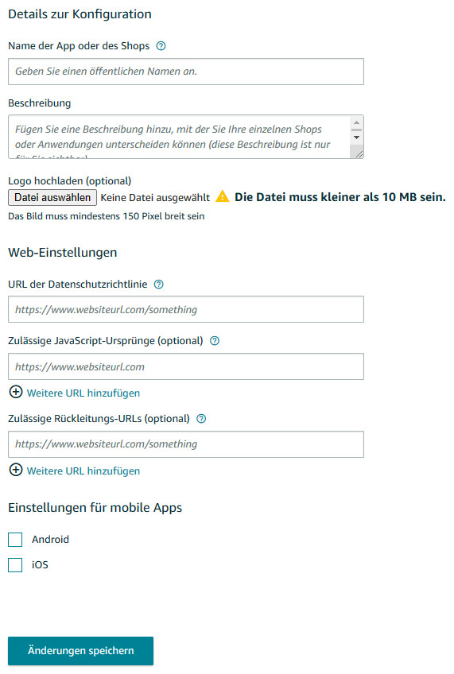Click description scrollbar down arrow
Screen dimensions: 454x674
point(356,138)
